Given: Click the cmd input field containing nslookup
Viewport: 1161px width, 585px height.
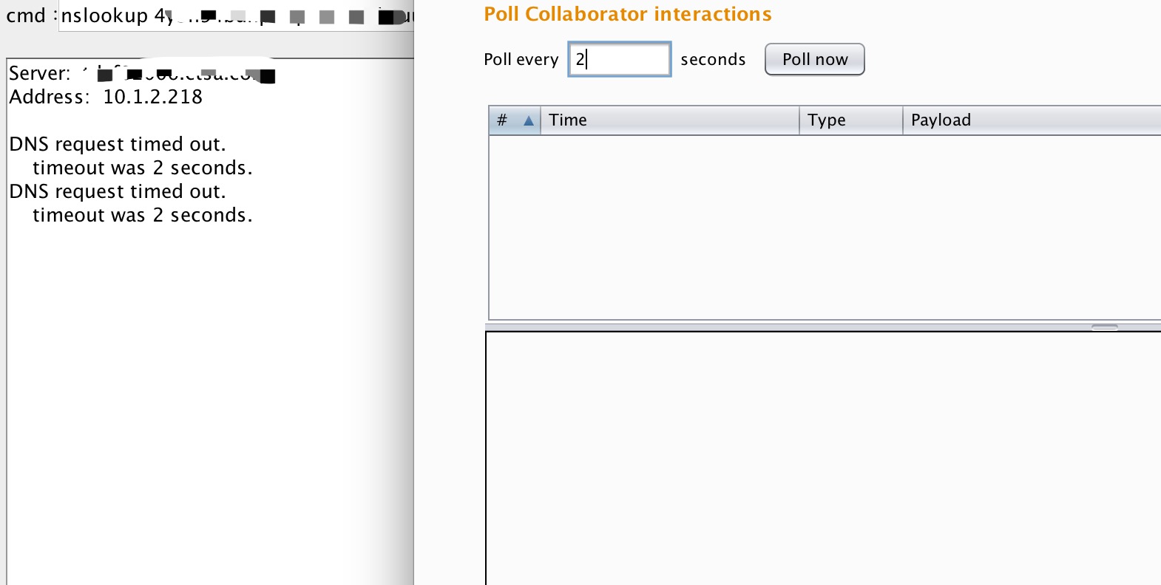Looking at the screenshot, I should (236, 16).
